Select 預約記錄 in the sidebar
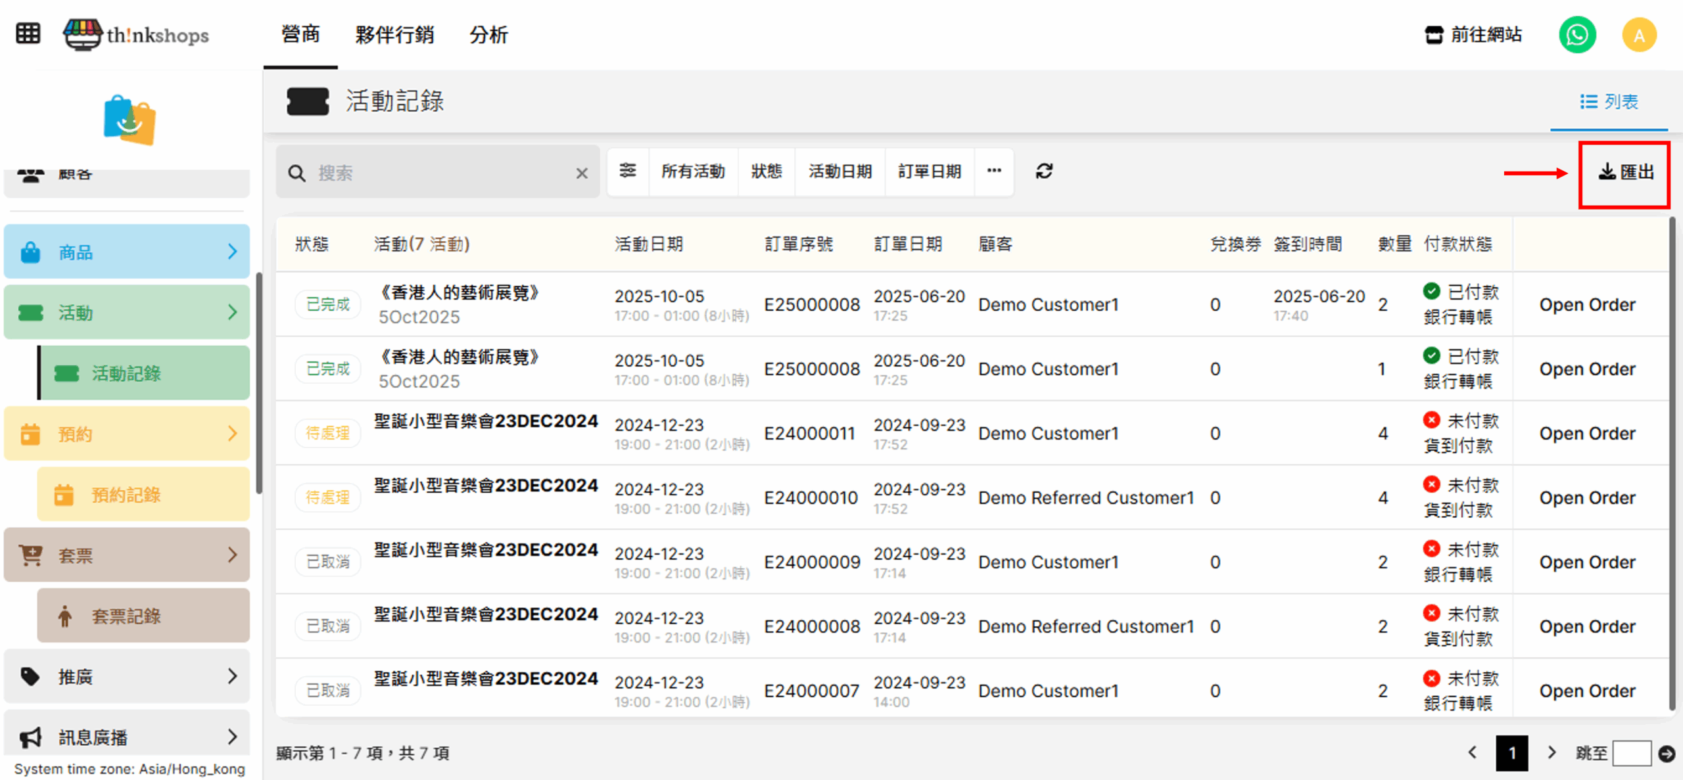Viewport: 1683px width, 780px height. point(127,495)
